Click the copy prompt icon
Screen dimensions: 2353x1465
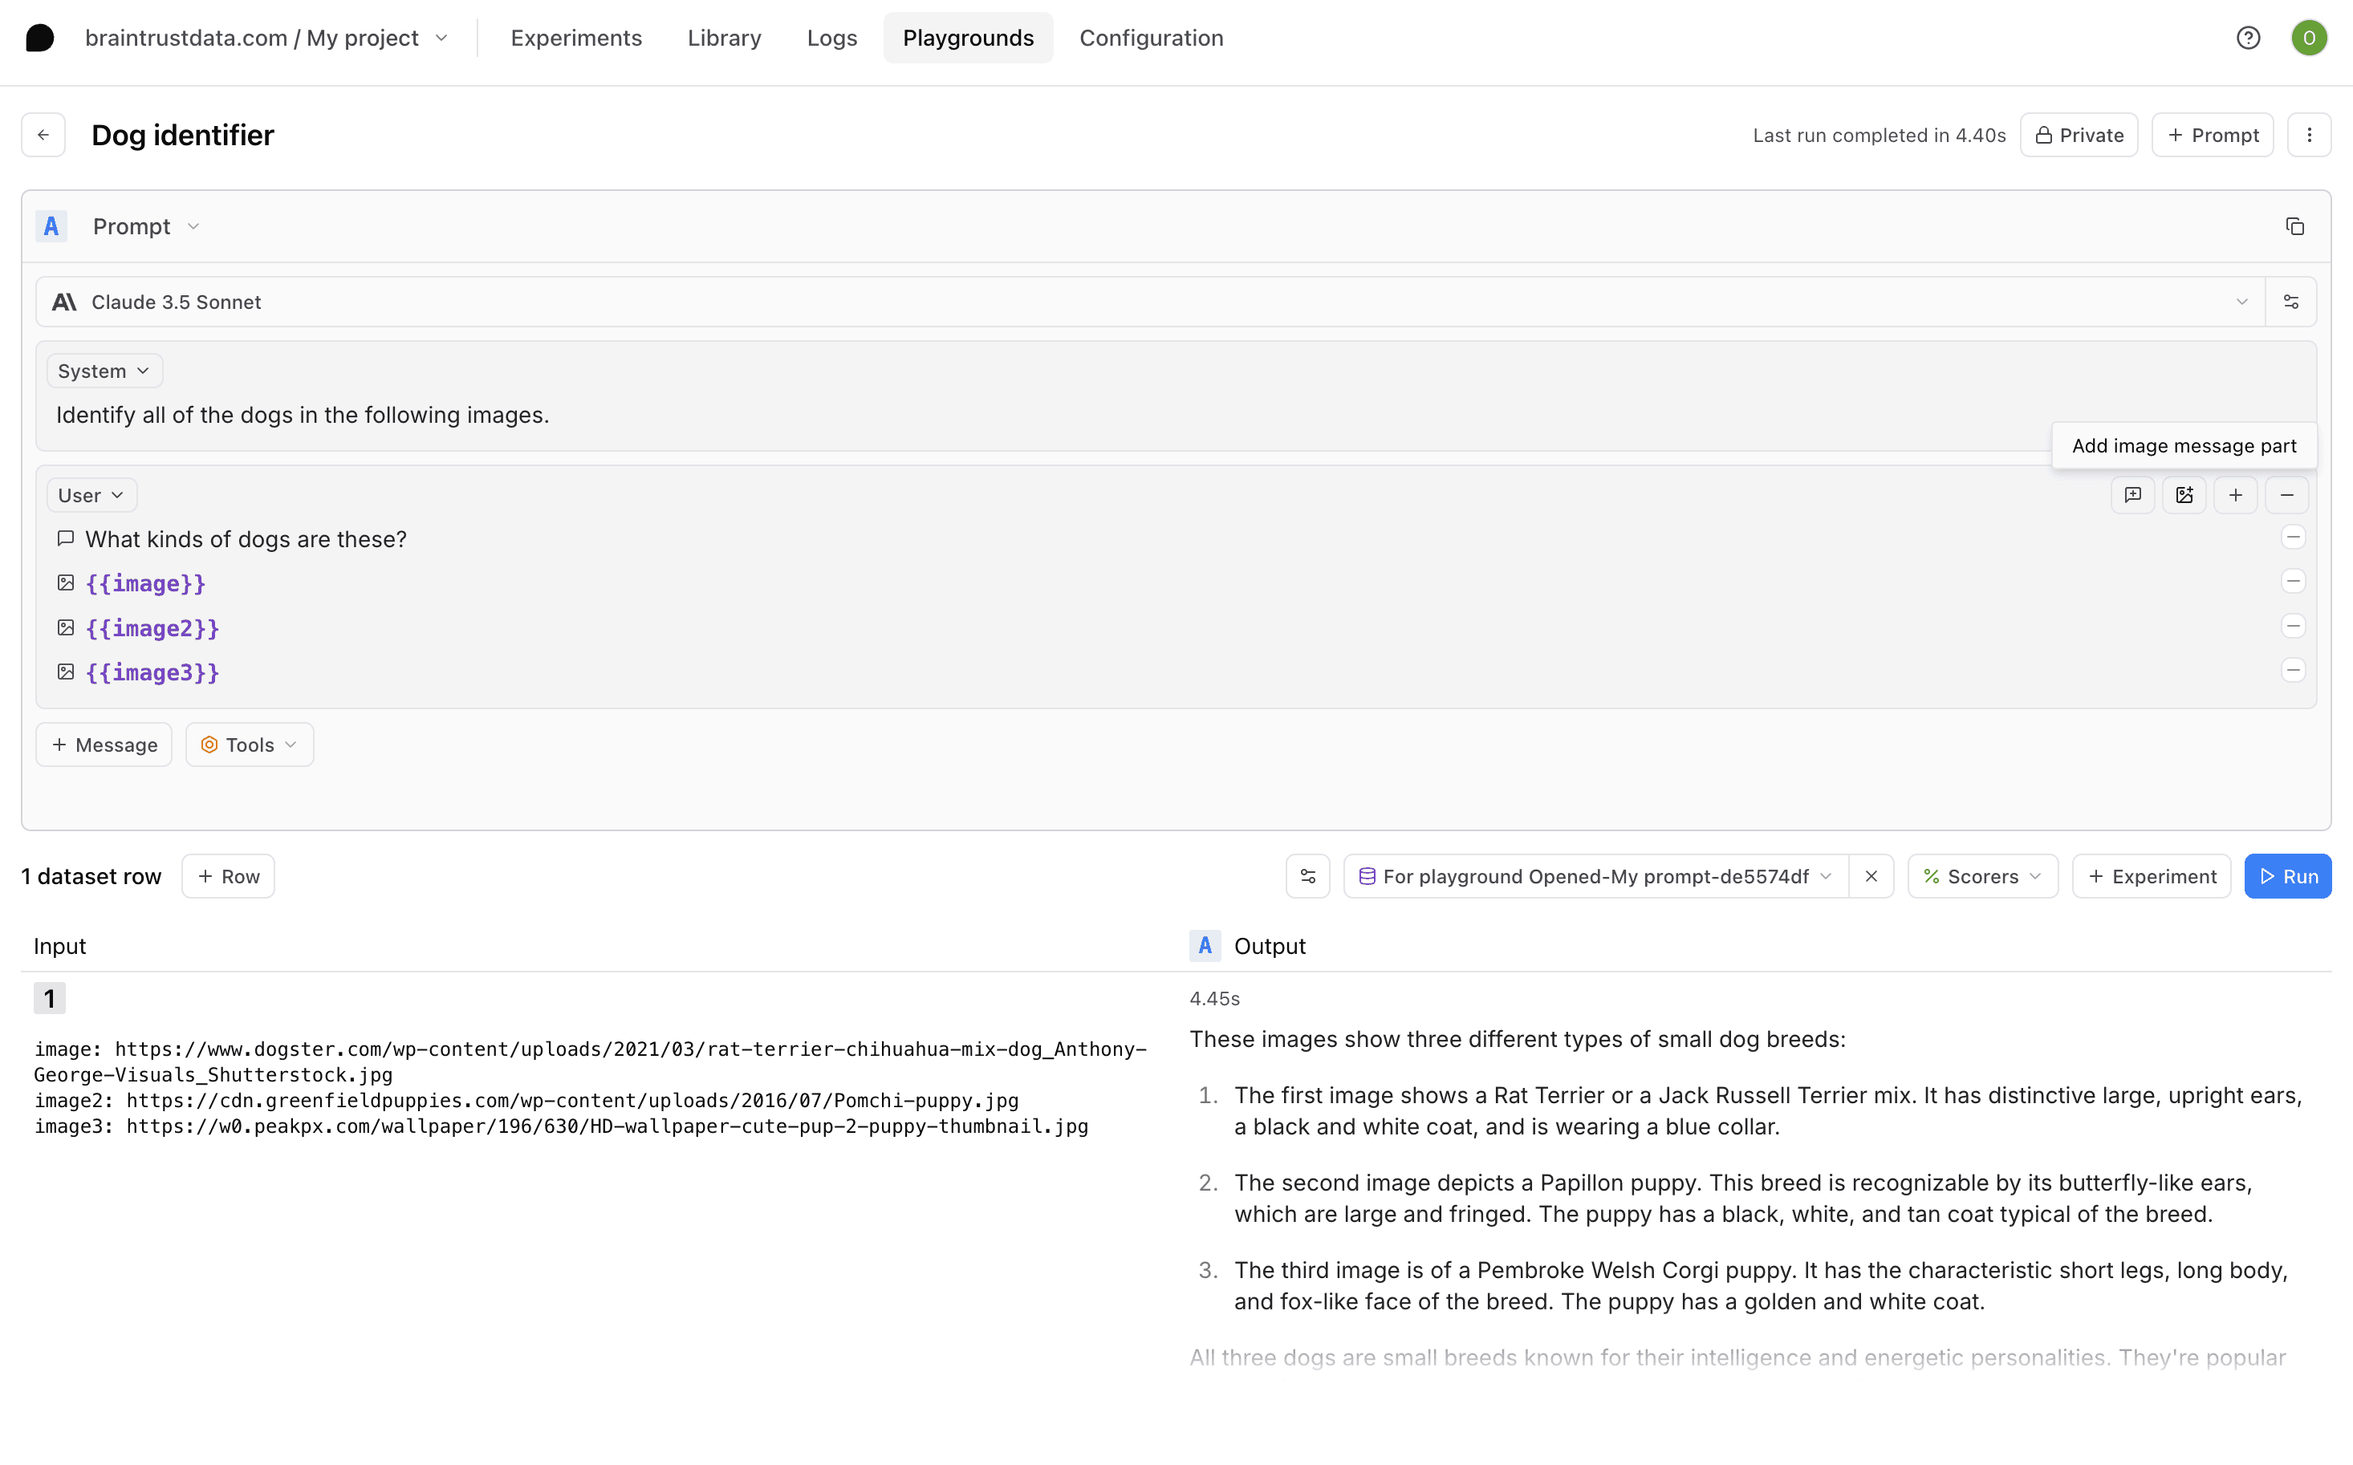(2294, 227)
